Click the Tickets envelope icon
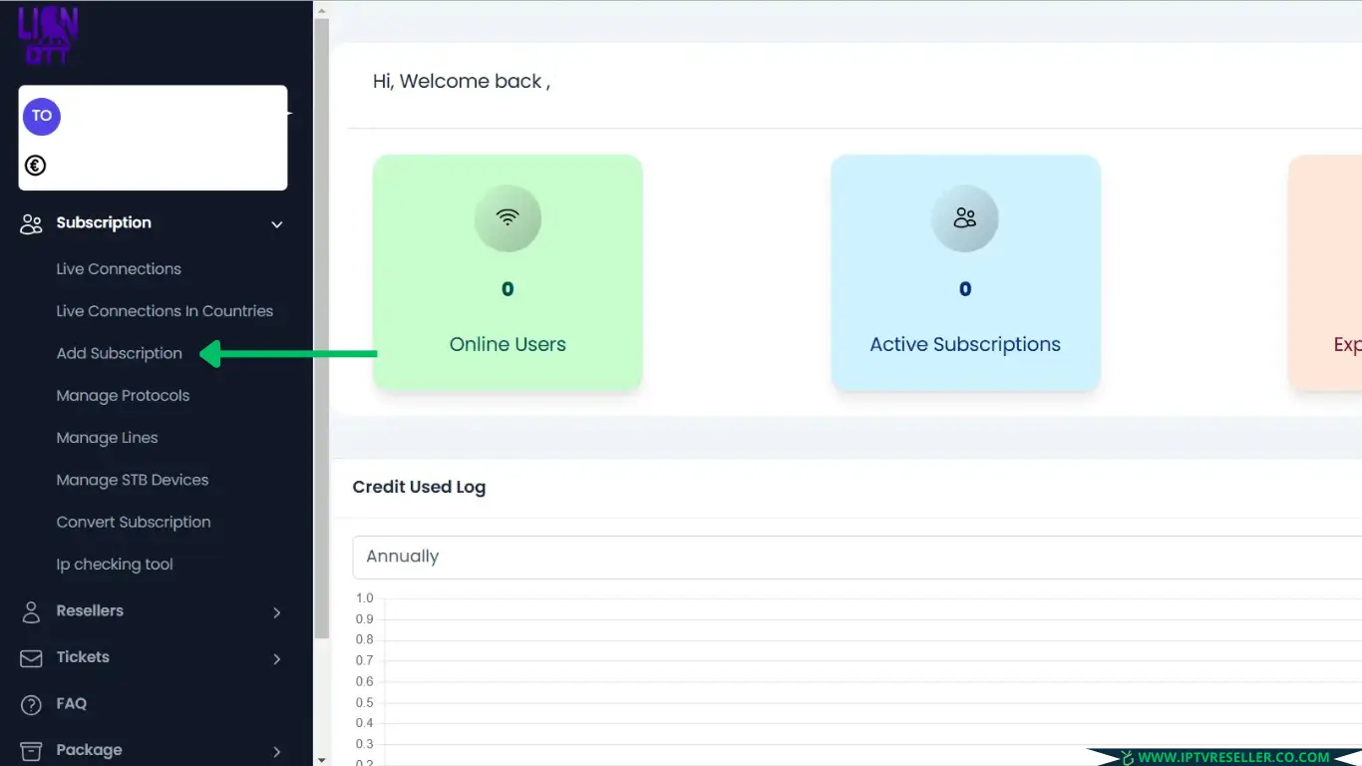This screenshot has height=766, width=1362. click(x=32, y=658)
